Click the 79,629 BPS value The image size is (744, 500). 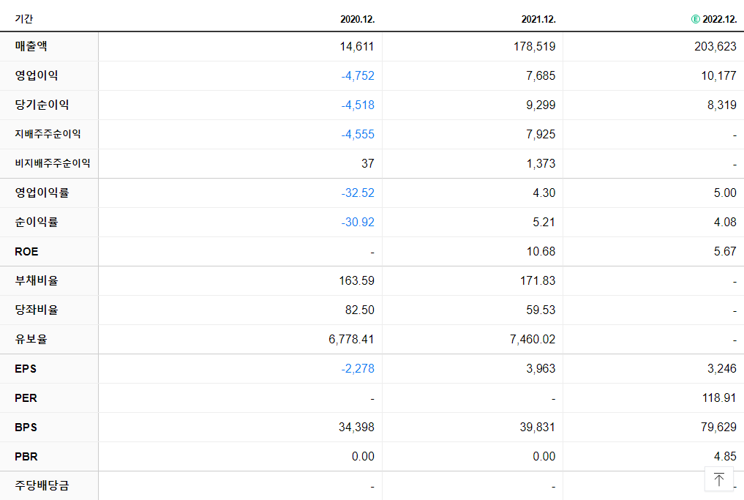[x=718, y=428]
